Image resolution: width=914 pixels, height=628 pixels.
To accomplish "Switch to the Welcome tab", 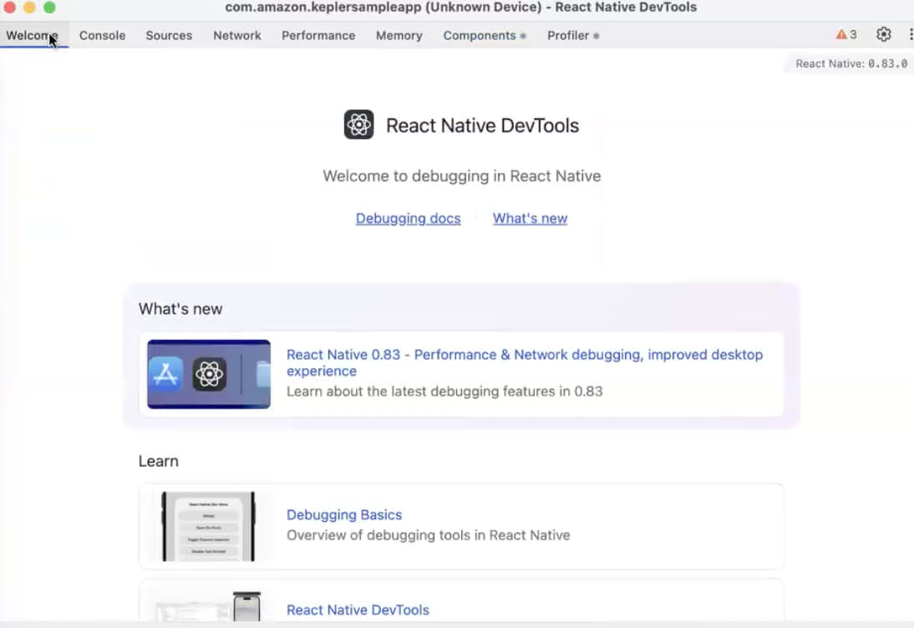I will tap(32, 36).
